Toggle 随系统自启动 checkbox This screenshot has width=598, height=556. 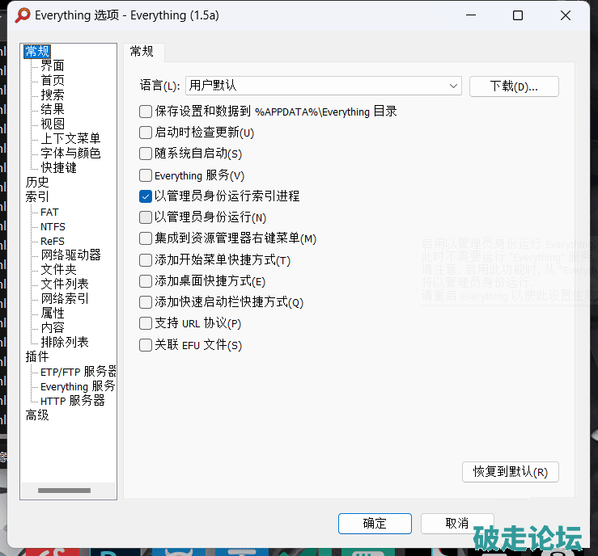point(146,154)
